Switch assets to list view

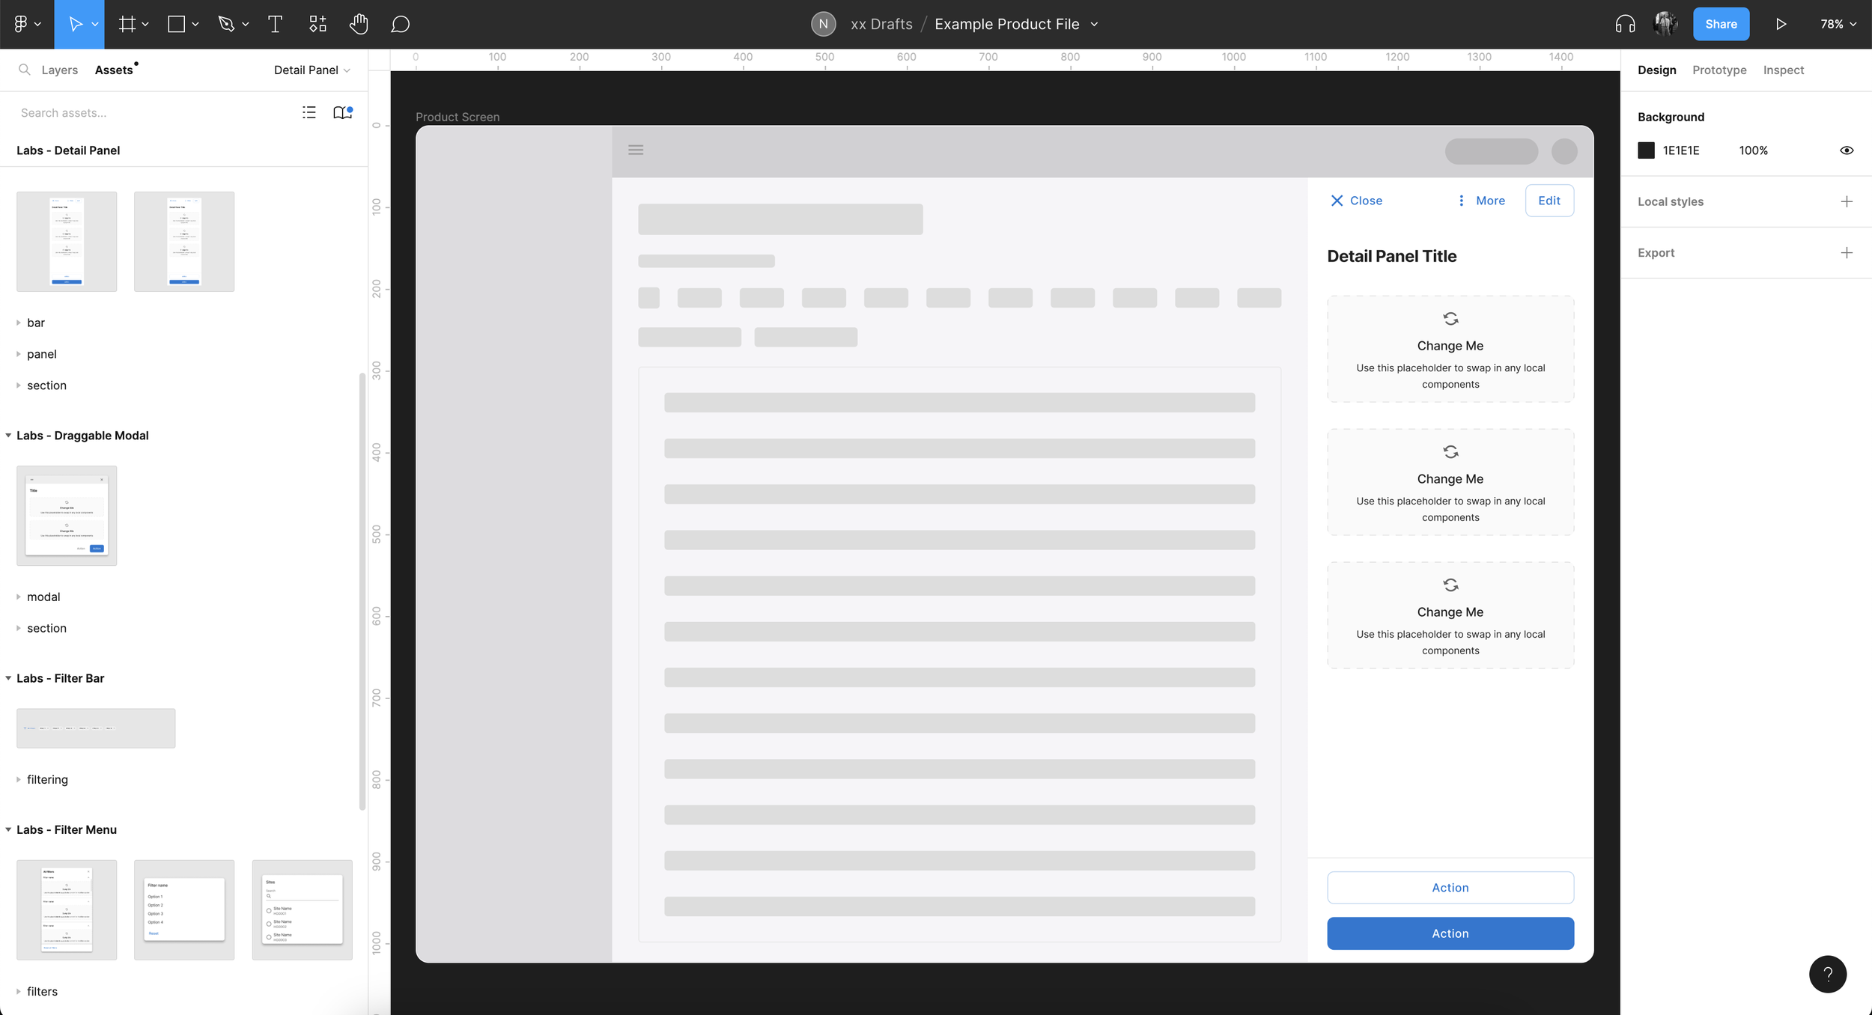point(309,112)
